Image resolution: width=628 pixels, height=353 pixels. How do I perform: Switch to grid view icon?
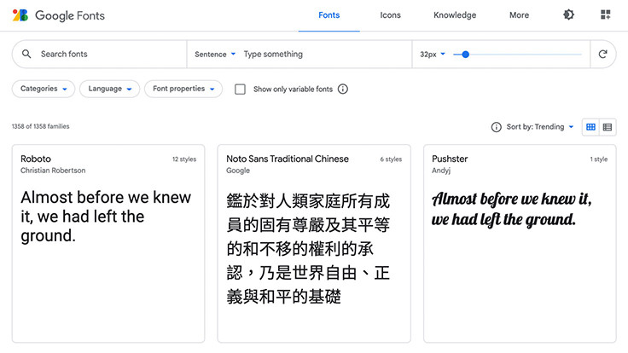click(x=590, y=127)
